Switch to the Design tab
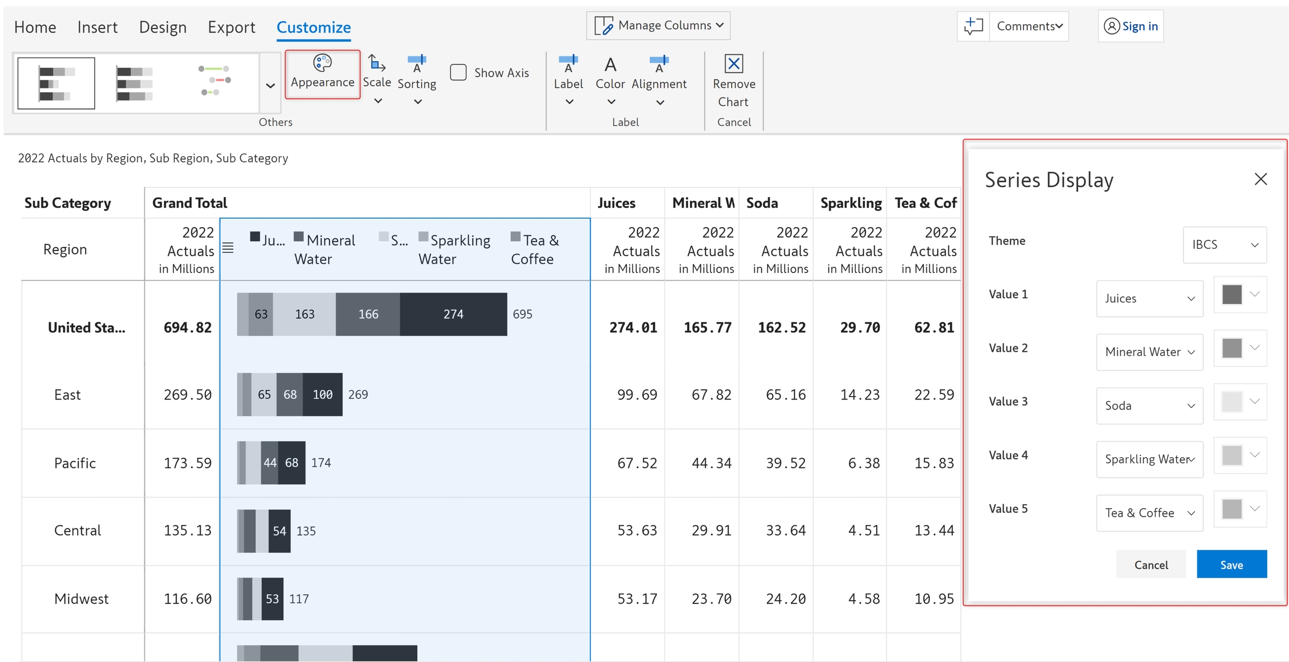Viewport: 1289px width, 662px height. tap(163, 27)
